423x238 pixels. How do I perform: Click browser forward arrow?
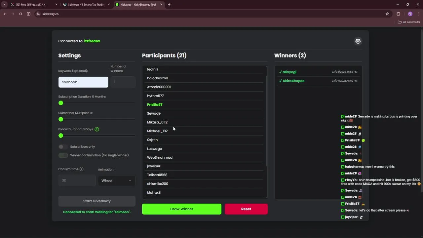point(13,14)
